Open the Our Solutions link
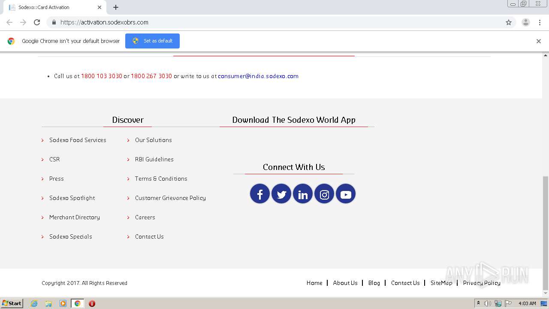Screen dimensions: 549x309 (x=154, y=140)
